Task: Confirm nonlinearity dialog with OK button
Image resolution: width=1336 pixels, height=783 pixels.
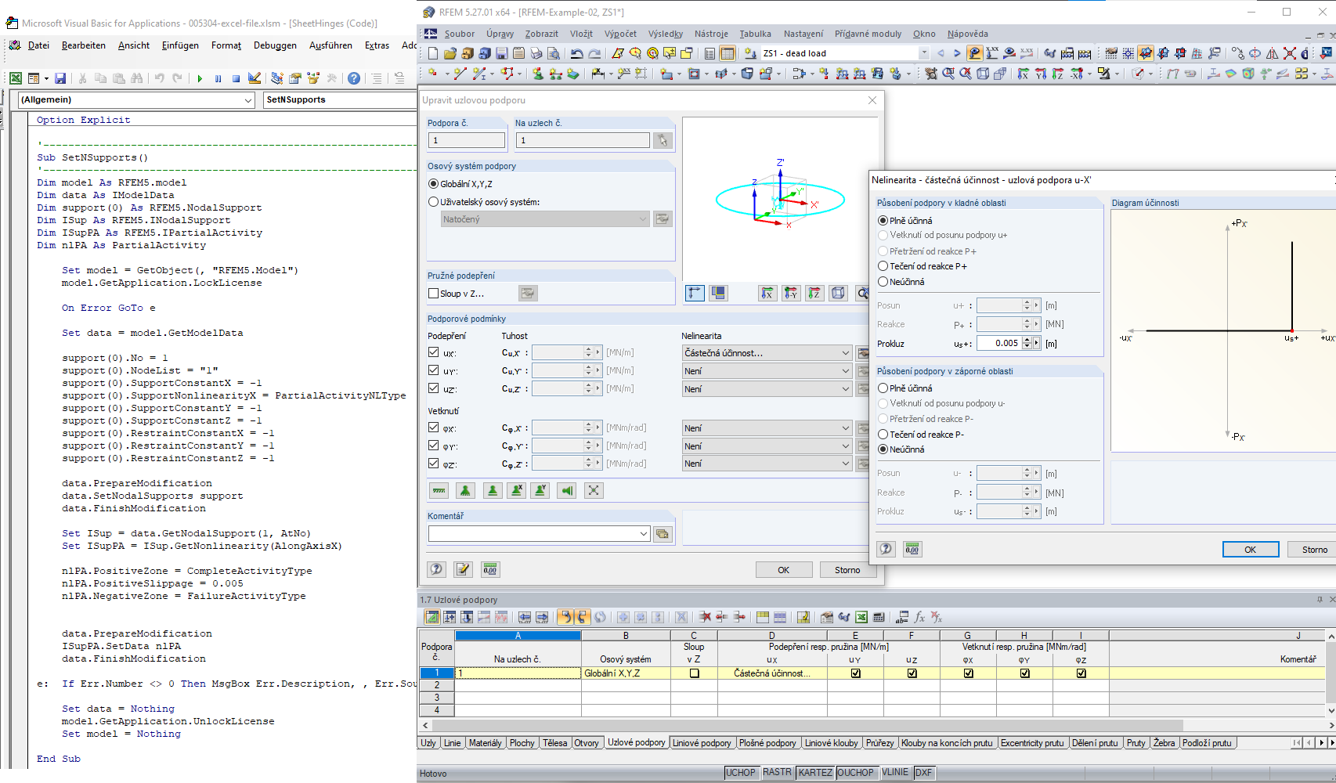Action: (1250, 550)
